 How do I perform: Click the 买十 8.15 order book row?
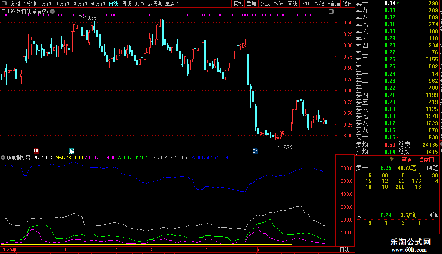(397, 137)
